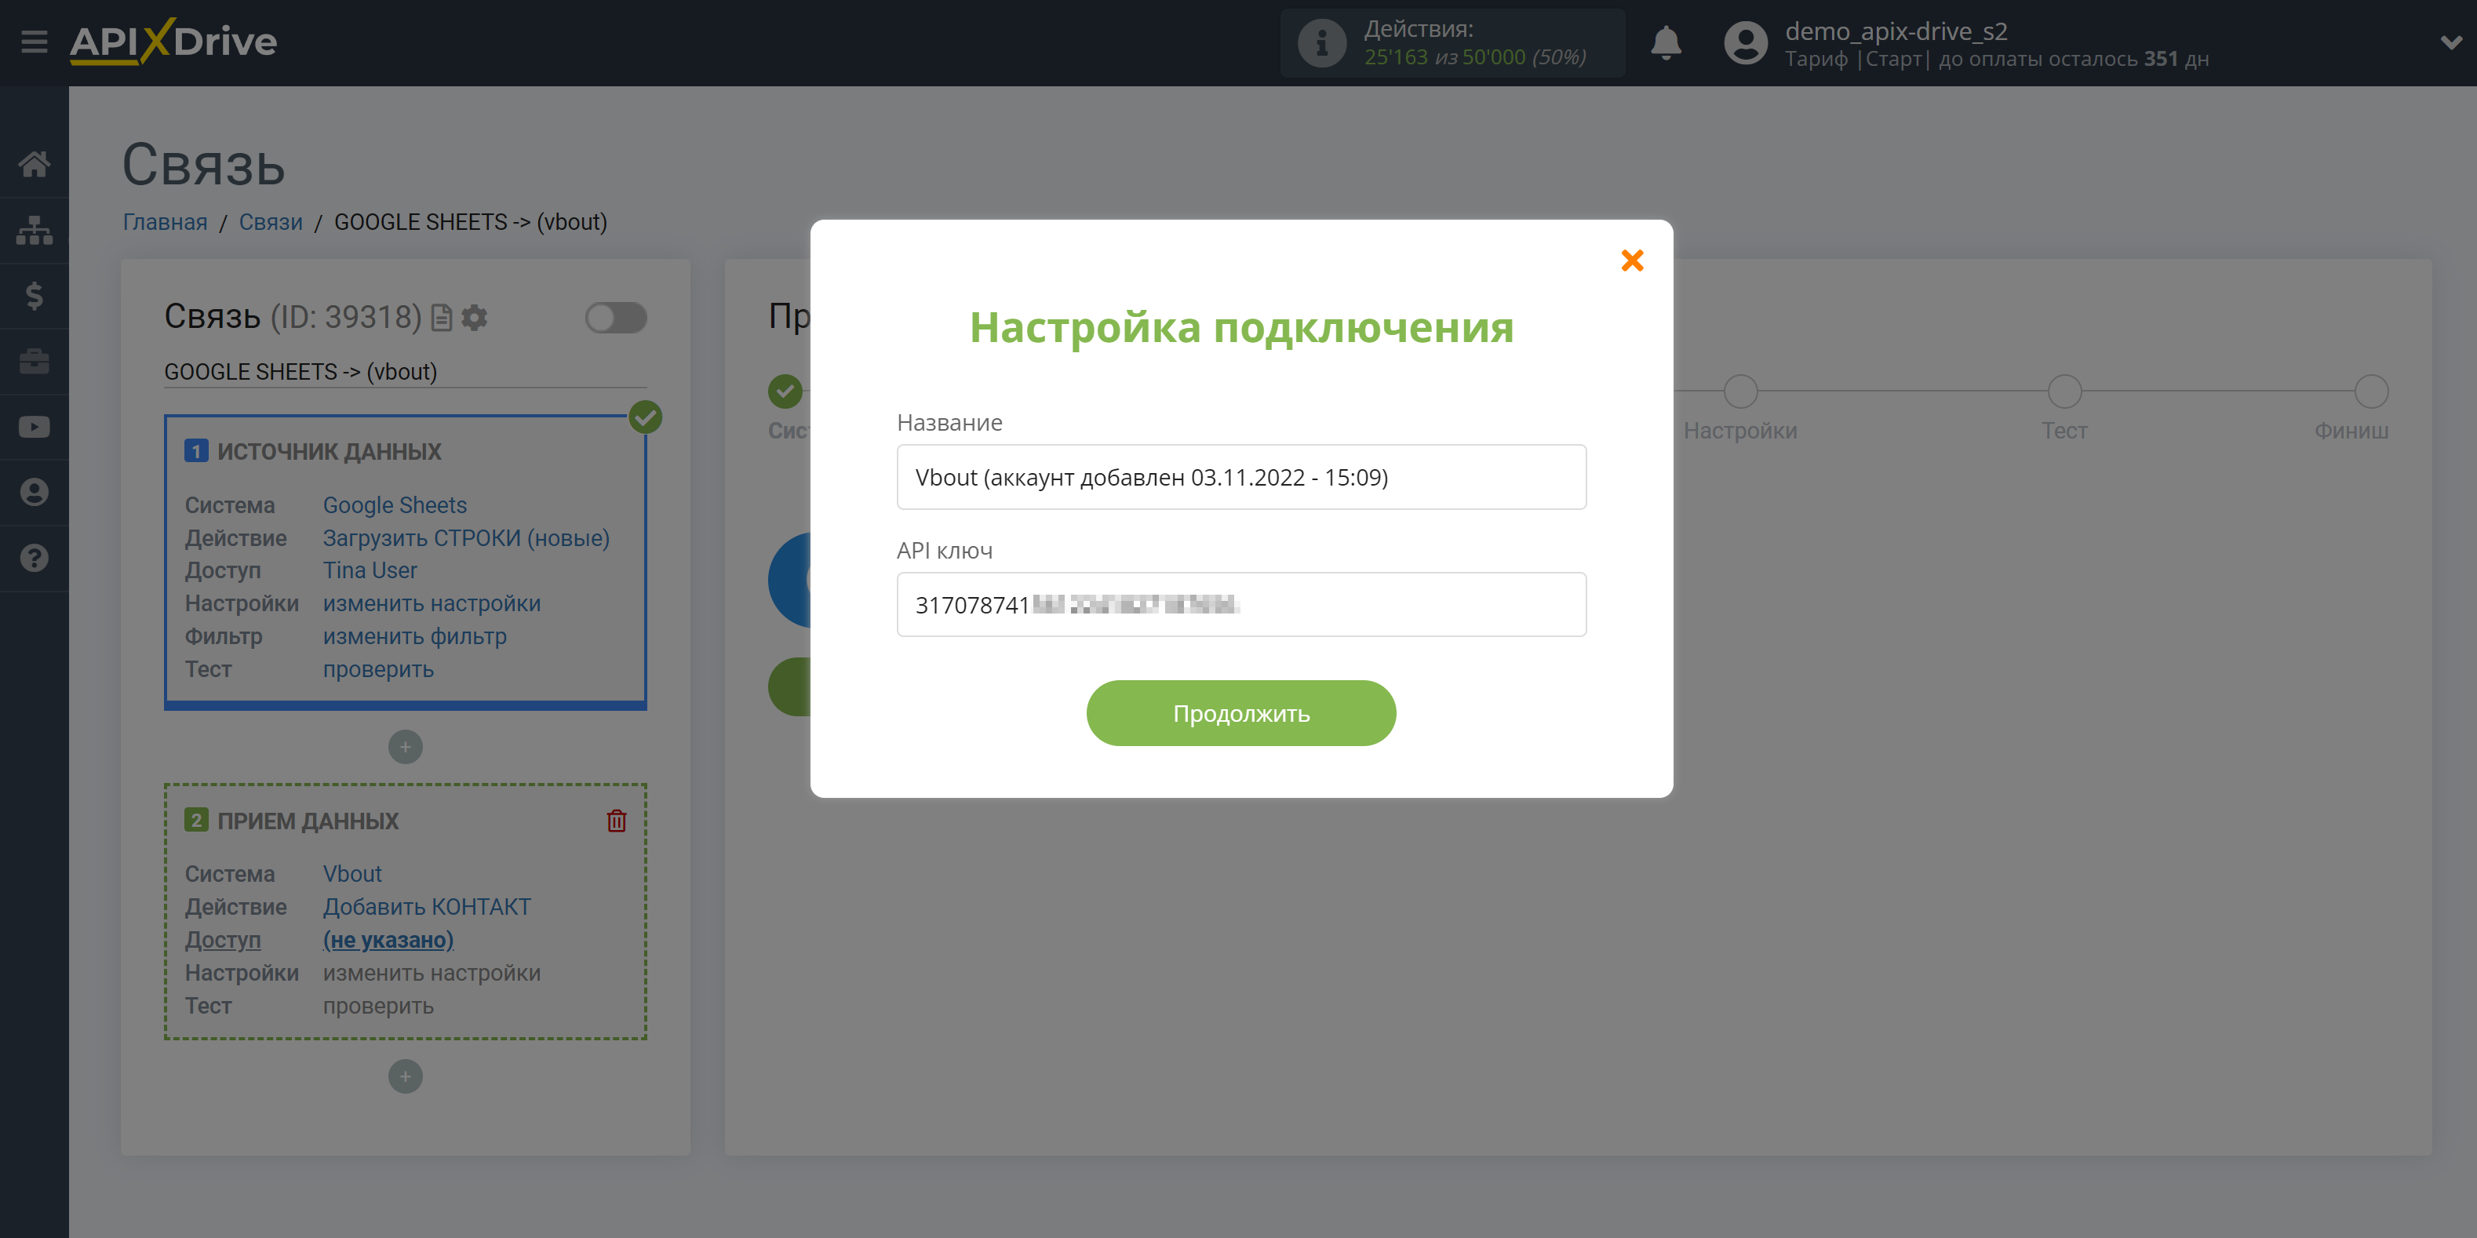Image resolution: width=2477 pixels, height=1238 pixels.
Task: Click the Название input field
Action: pos(1240,477)
